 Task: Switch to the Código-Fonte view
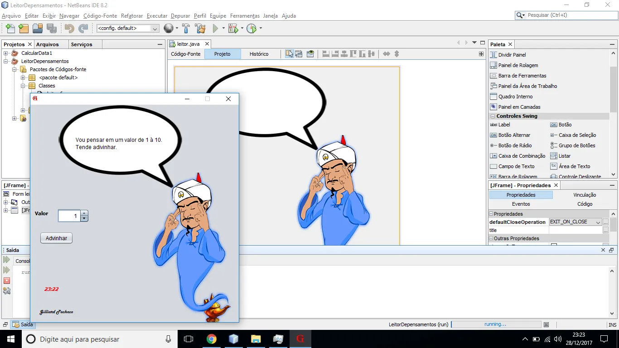(x=186, y=54)
